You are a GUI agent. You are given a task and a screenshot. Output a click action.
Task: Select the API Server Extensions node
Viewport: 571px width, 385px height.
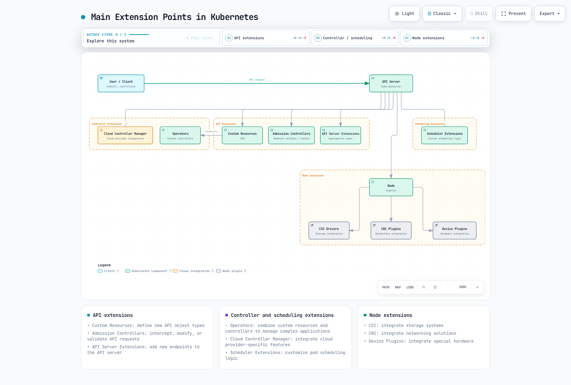click(340, 135)
